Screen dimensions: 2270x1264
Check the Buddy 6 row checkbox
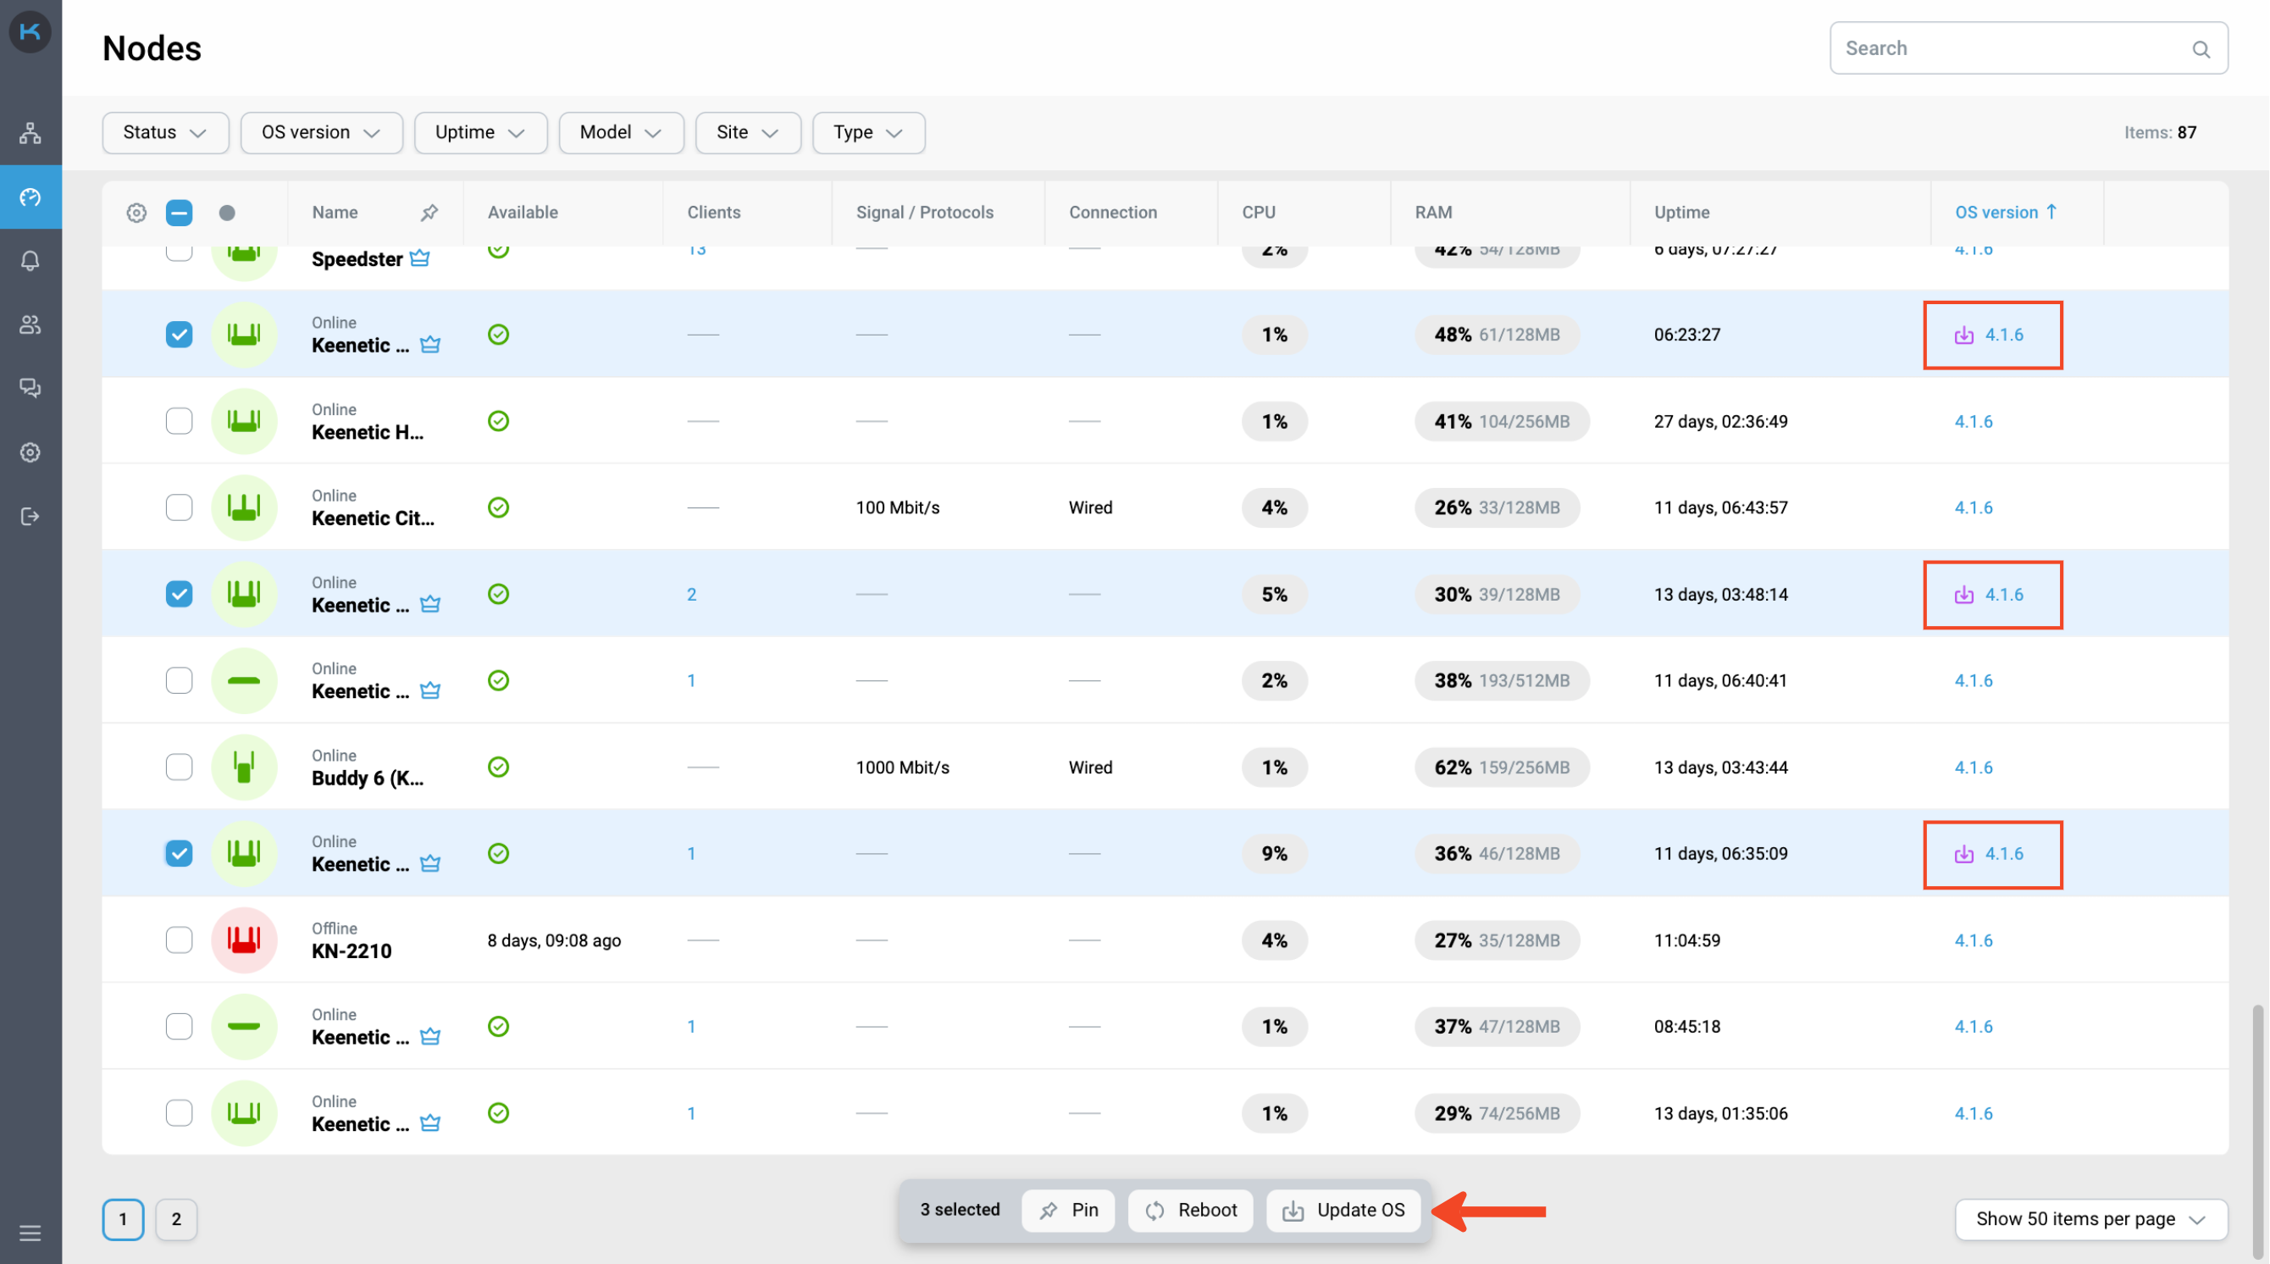coord(179,767)
